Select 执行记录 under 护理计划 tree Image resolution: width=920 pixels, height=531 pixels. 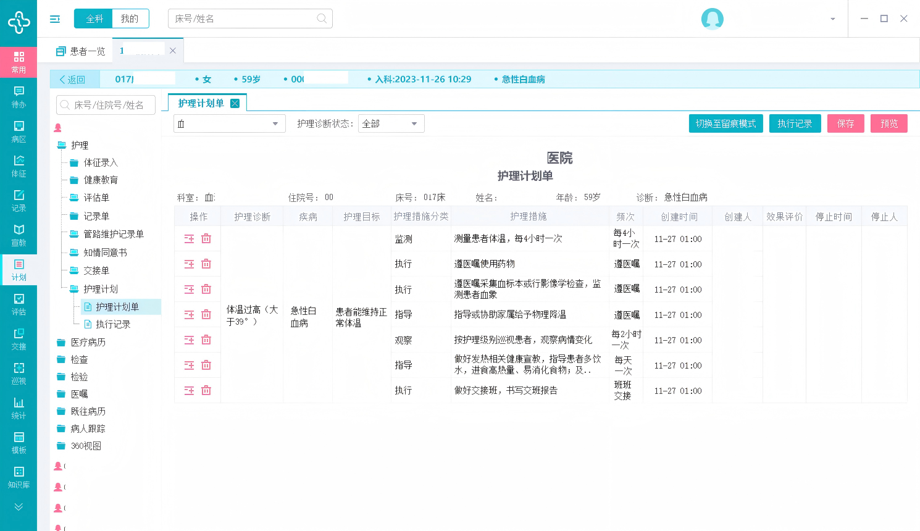pyautogui.click(x=113, y=324)
